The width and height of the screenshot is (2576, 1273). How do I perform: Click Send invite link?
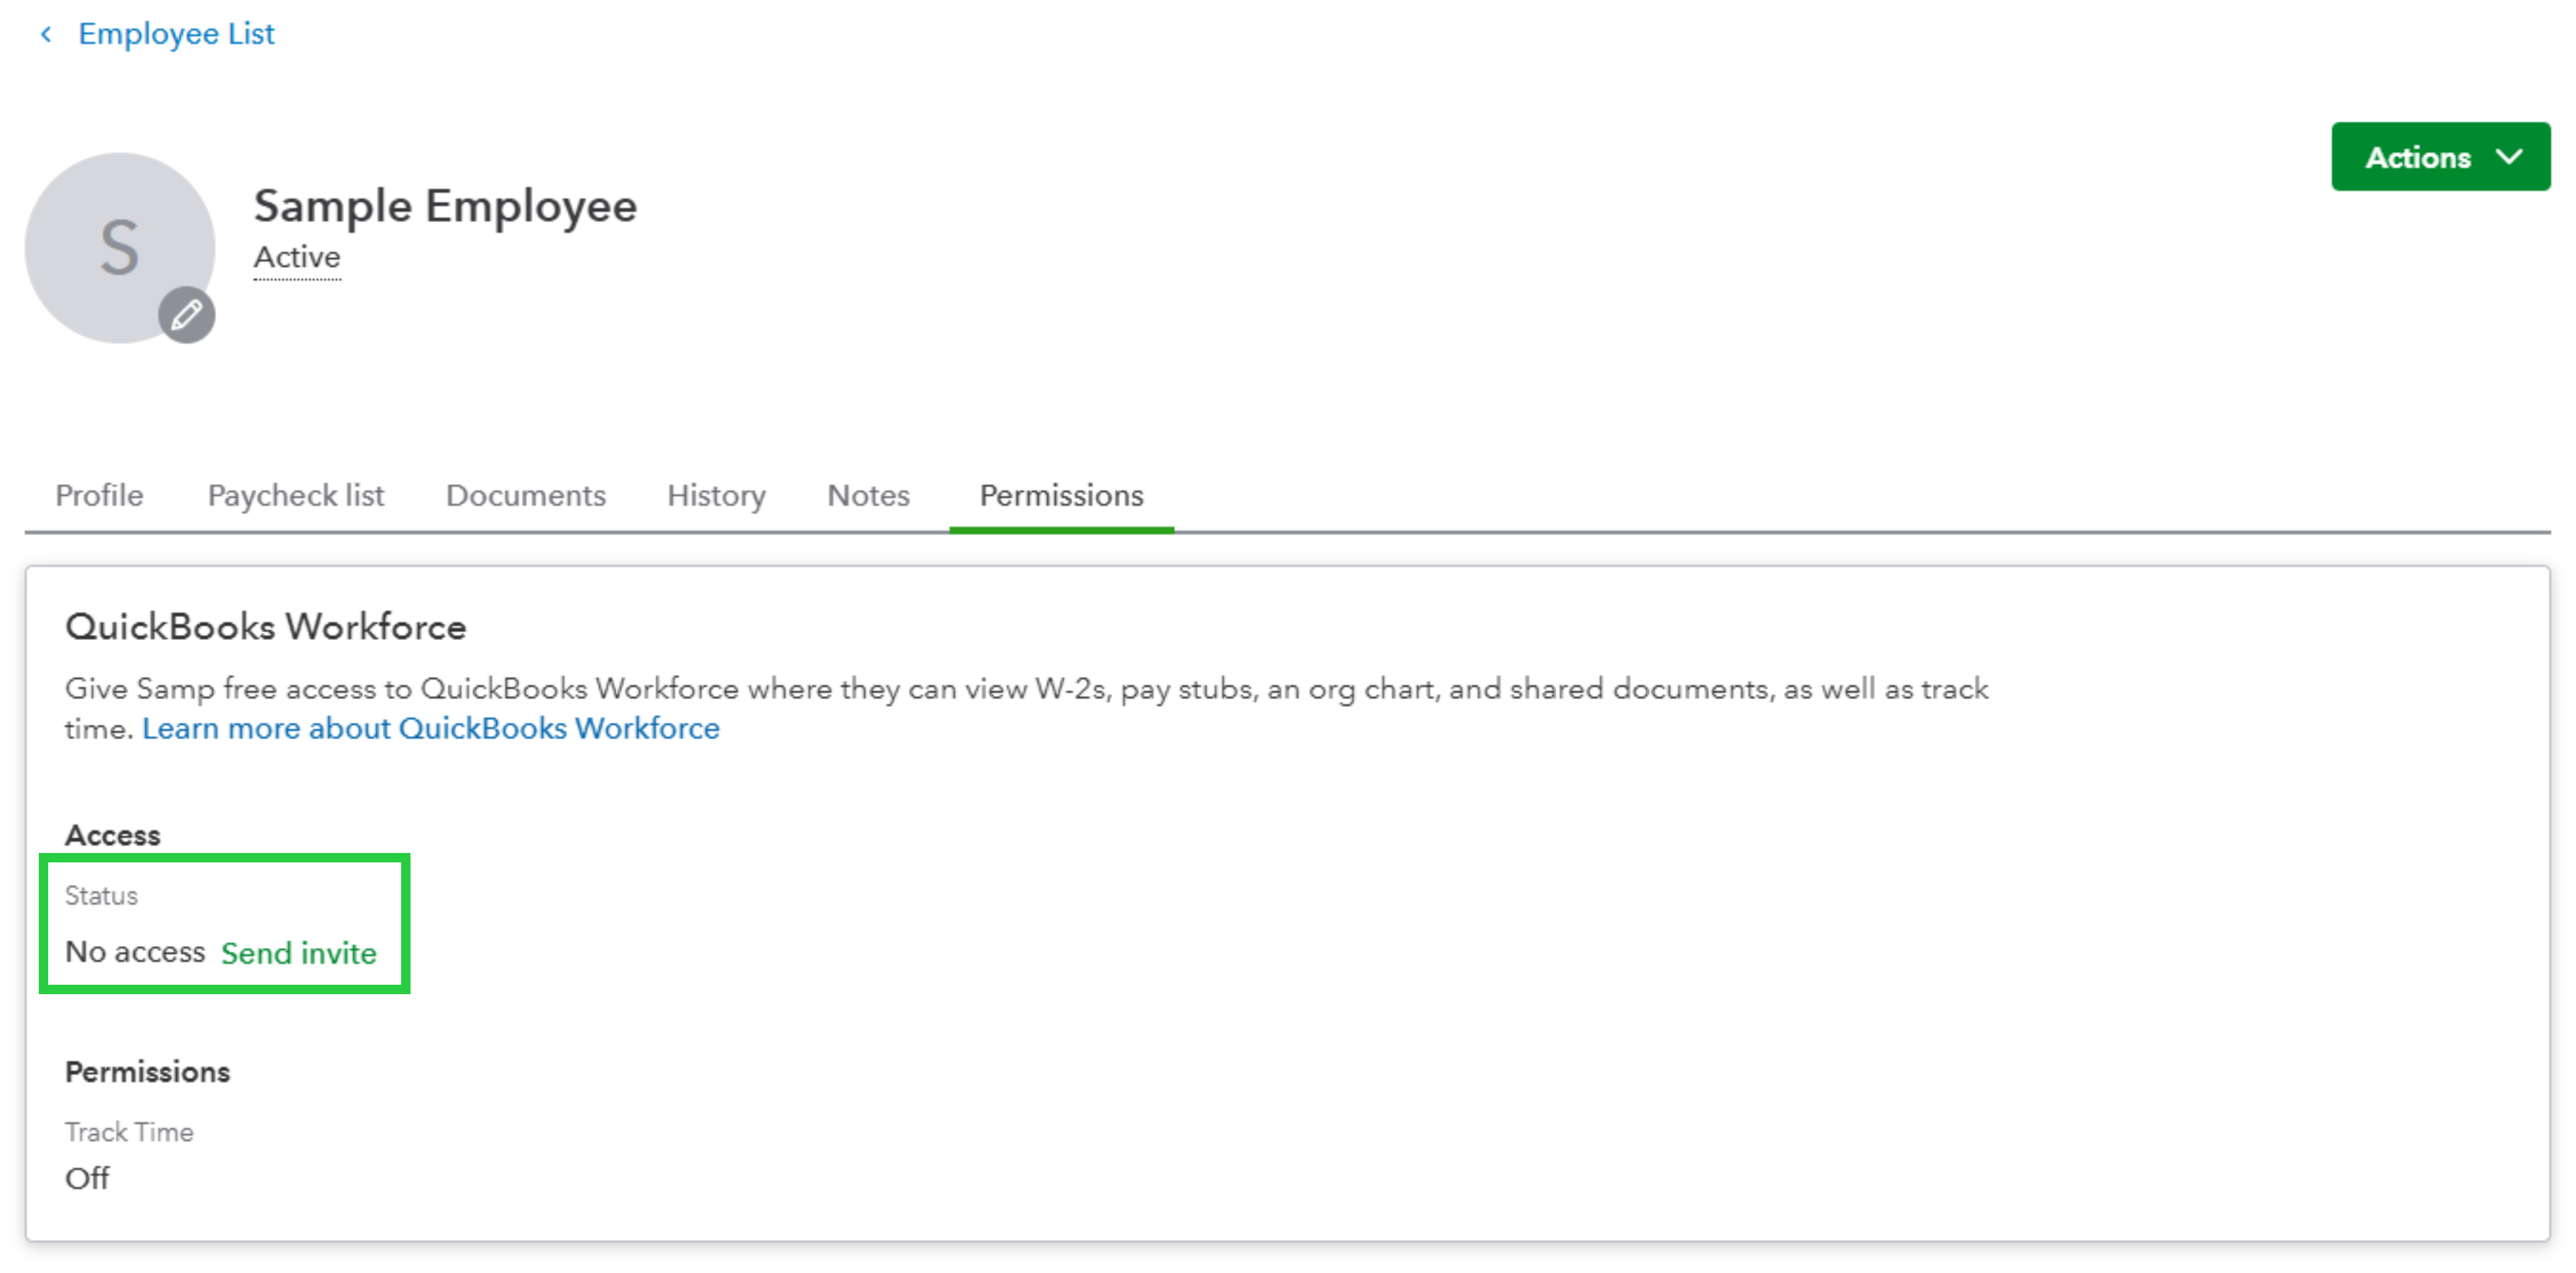tap(298, 953)
